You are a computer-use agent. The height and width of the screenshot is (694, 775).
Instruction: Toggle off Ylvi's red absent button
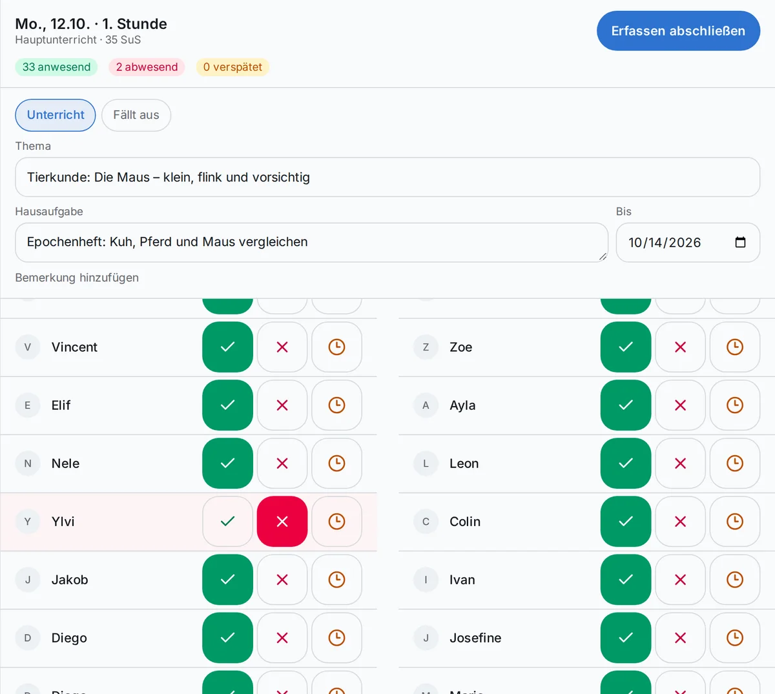282,522
